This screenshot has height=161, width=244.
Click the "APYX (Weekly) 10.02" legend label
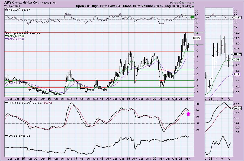click(x=24, y=33)
